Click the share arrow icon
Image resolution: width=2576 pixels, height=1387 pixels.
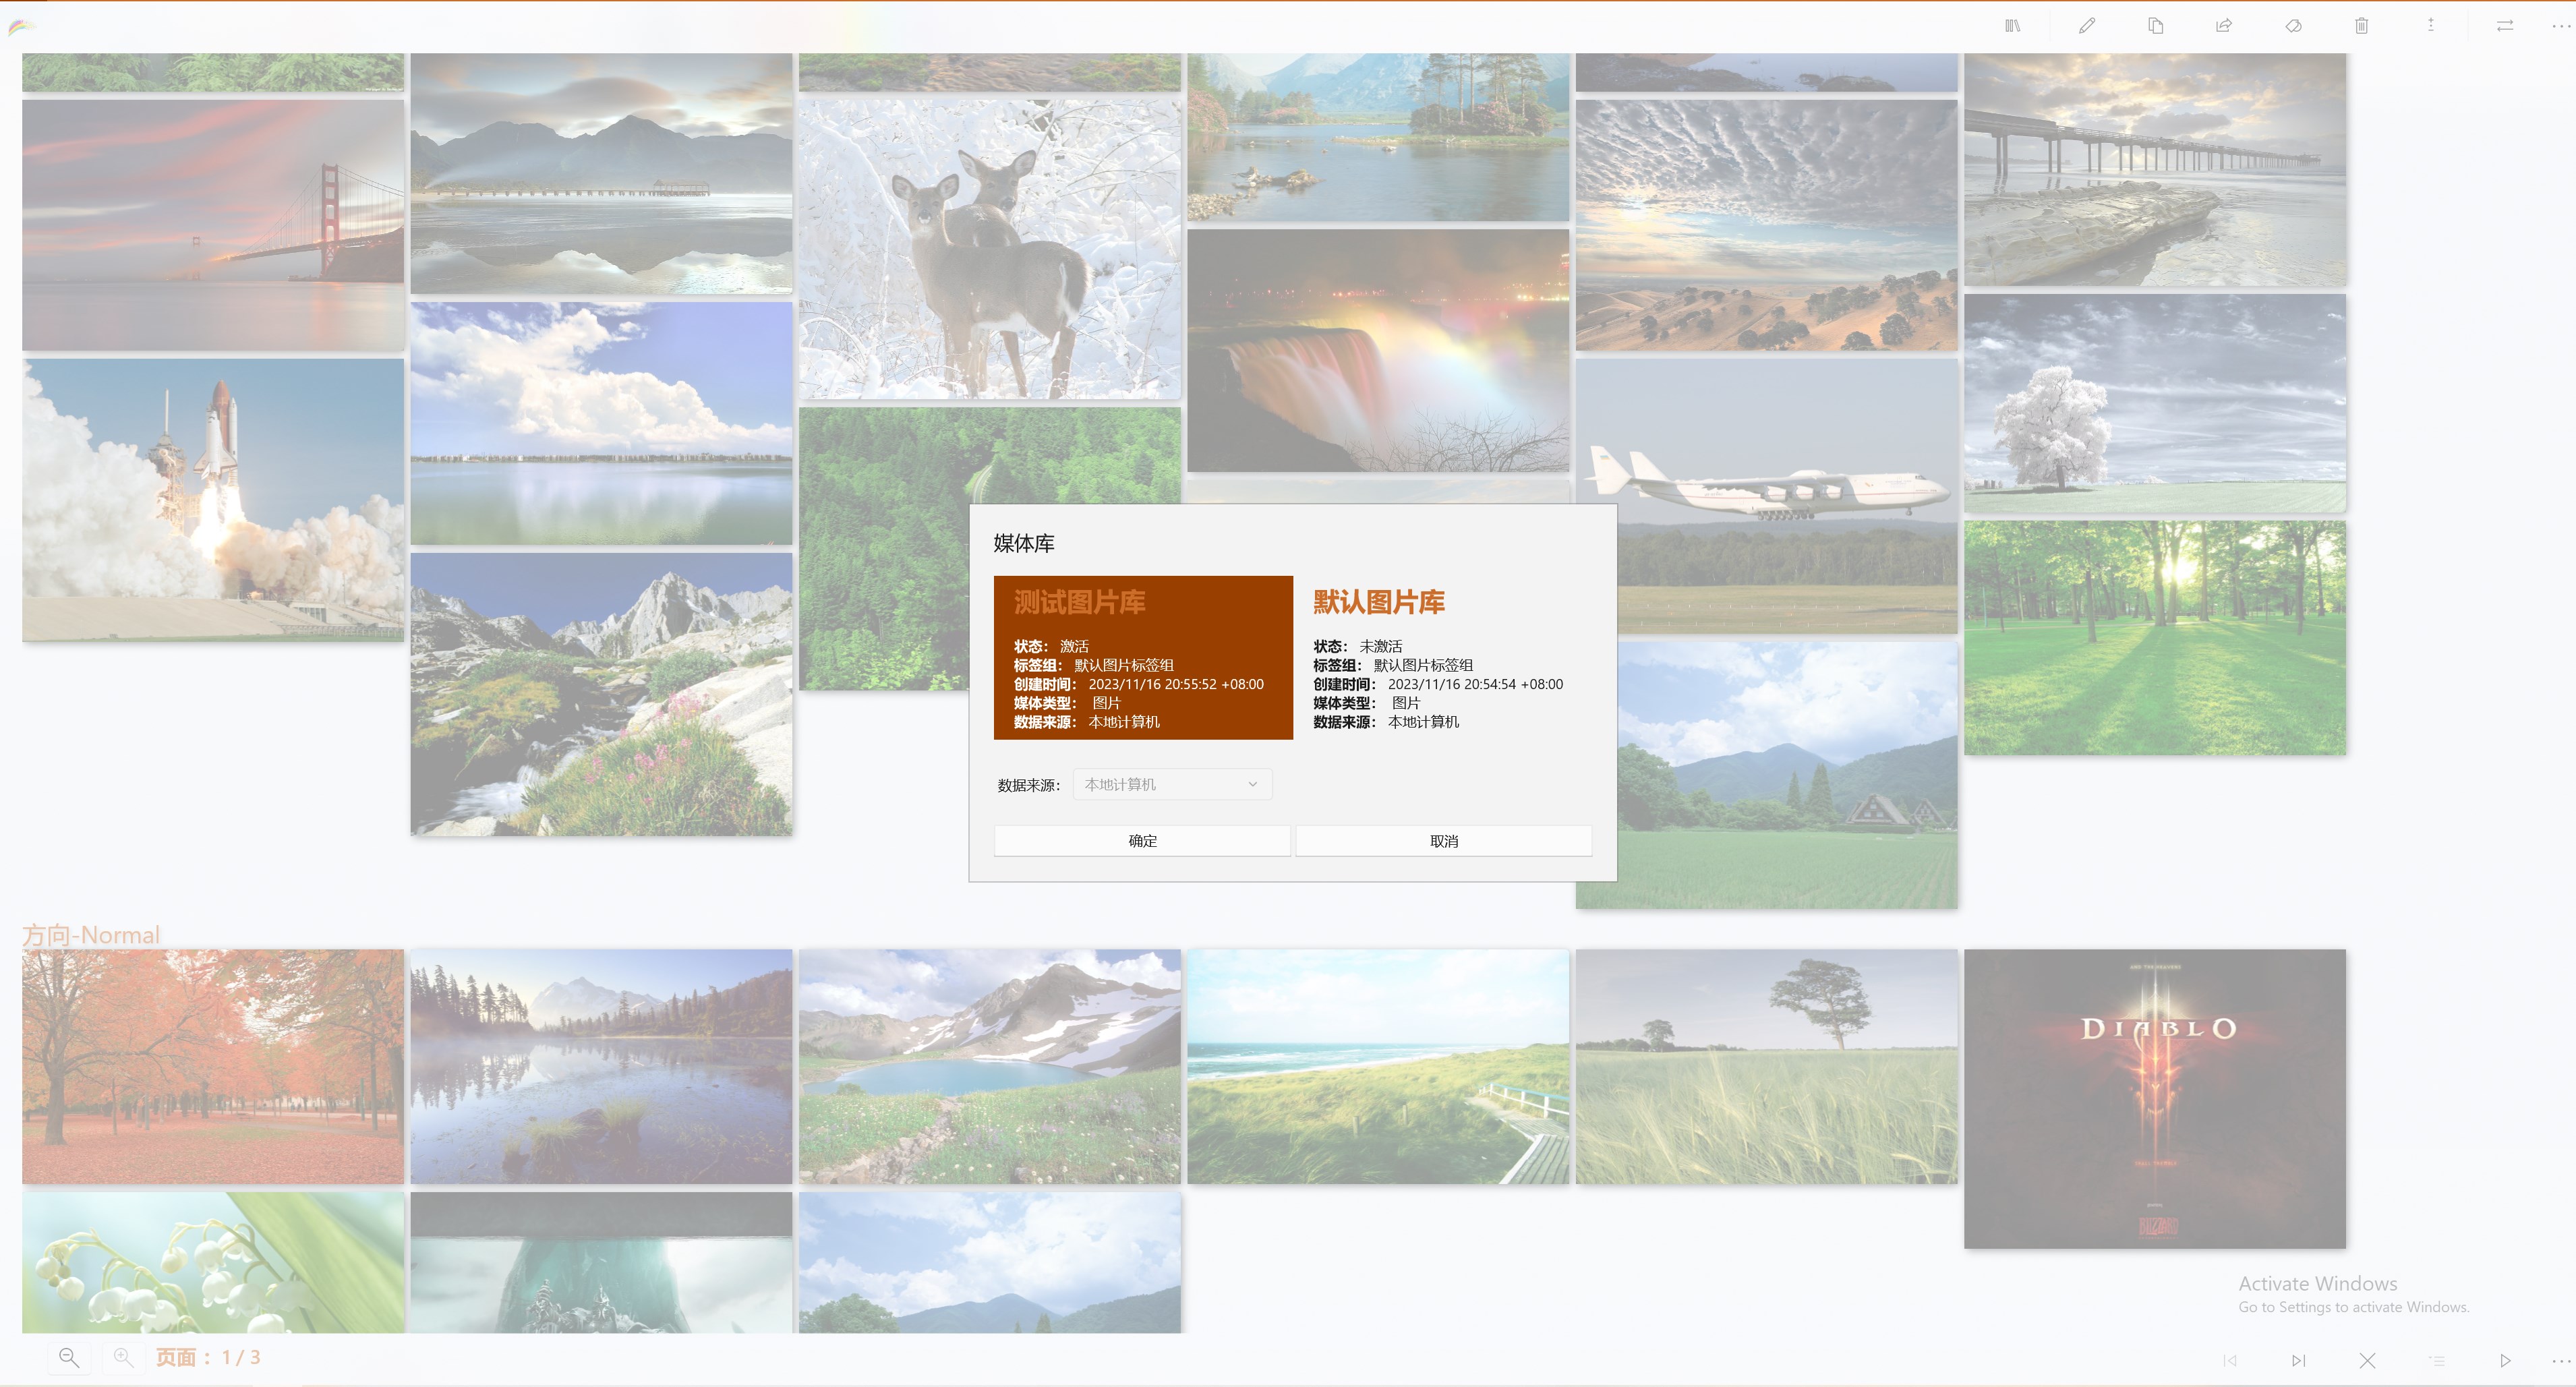2224,26
